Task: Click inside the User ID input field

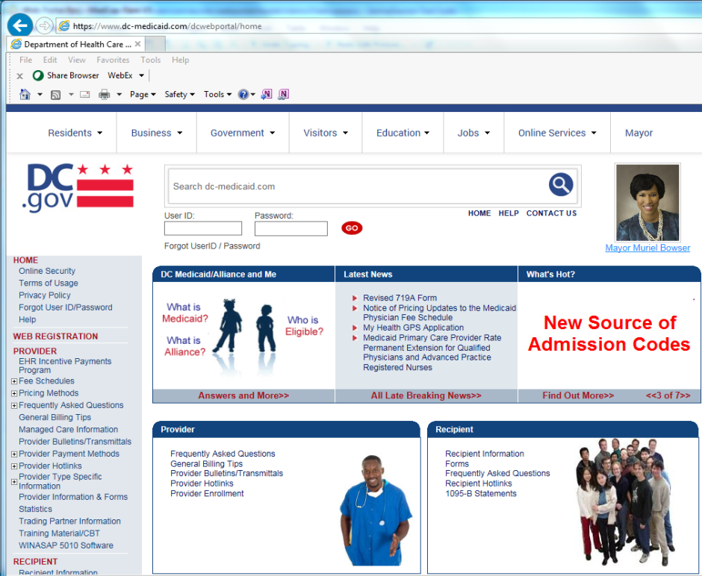Action: (x=203, y=228)
